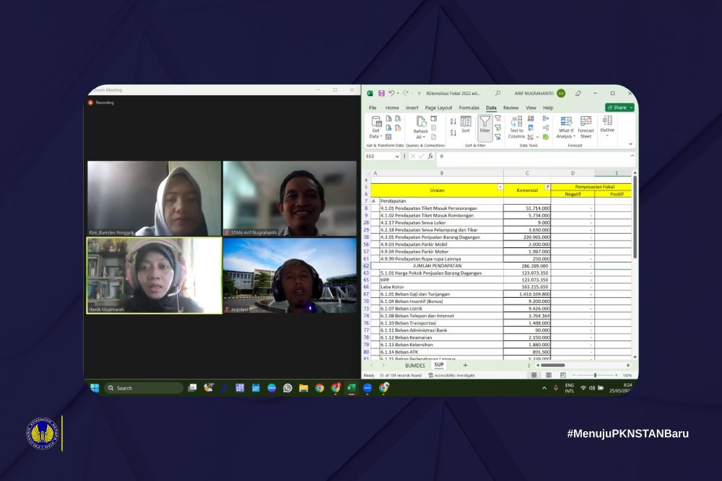Screen dimensions: 722x481
Task: Open WhatsApp from the taskbar
Action: tap(287, 388)
